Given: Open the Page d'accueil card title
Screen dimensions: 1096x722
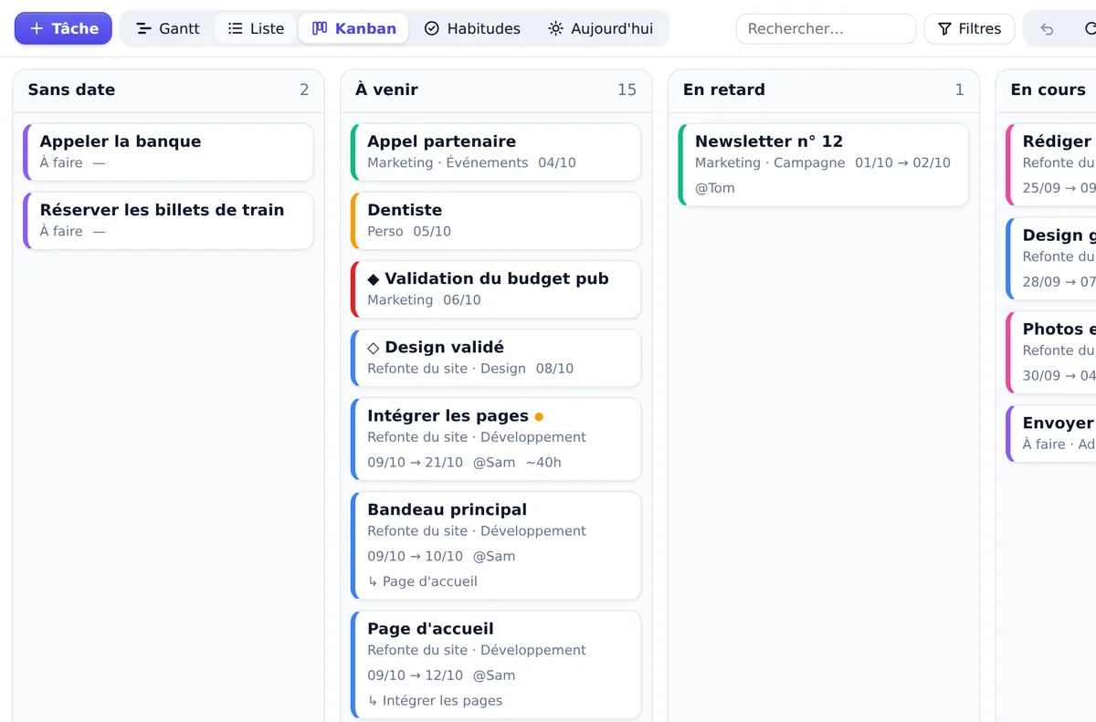Looking at the screenshot, I should pyautogui.click(x=430, y=629).
